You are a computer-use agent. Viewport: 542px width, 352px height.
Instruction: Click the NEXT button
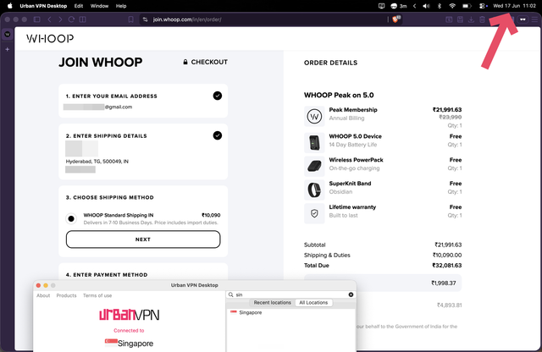point(143,239)
